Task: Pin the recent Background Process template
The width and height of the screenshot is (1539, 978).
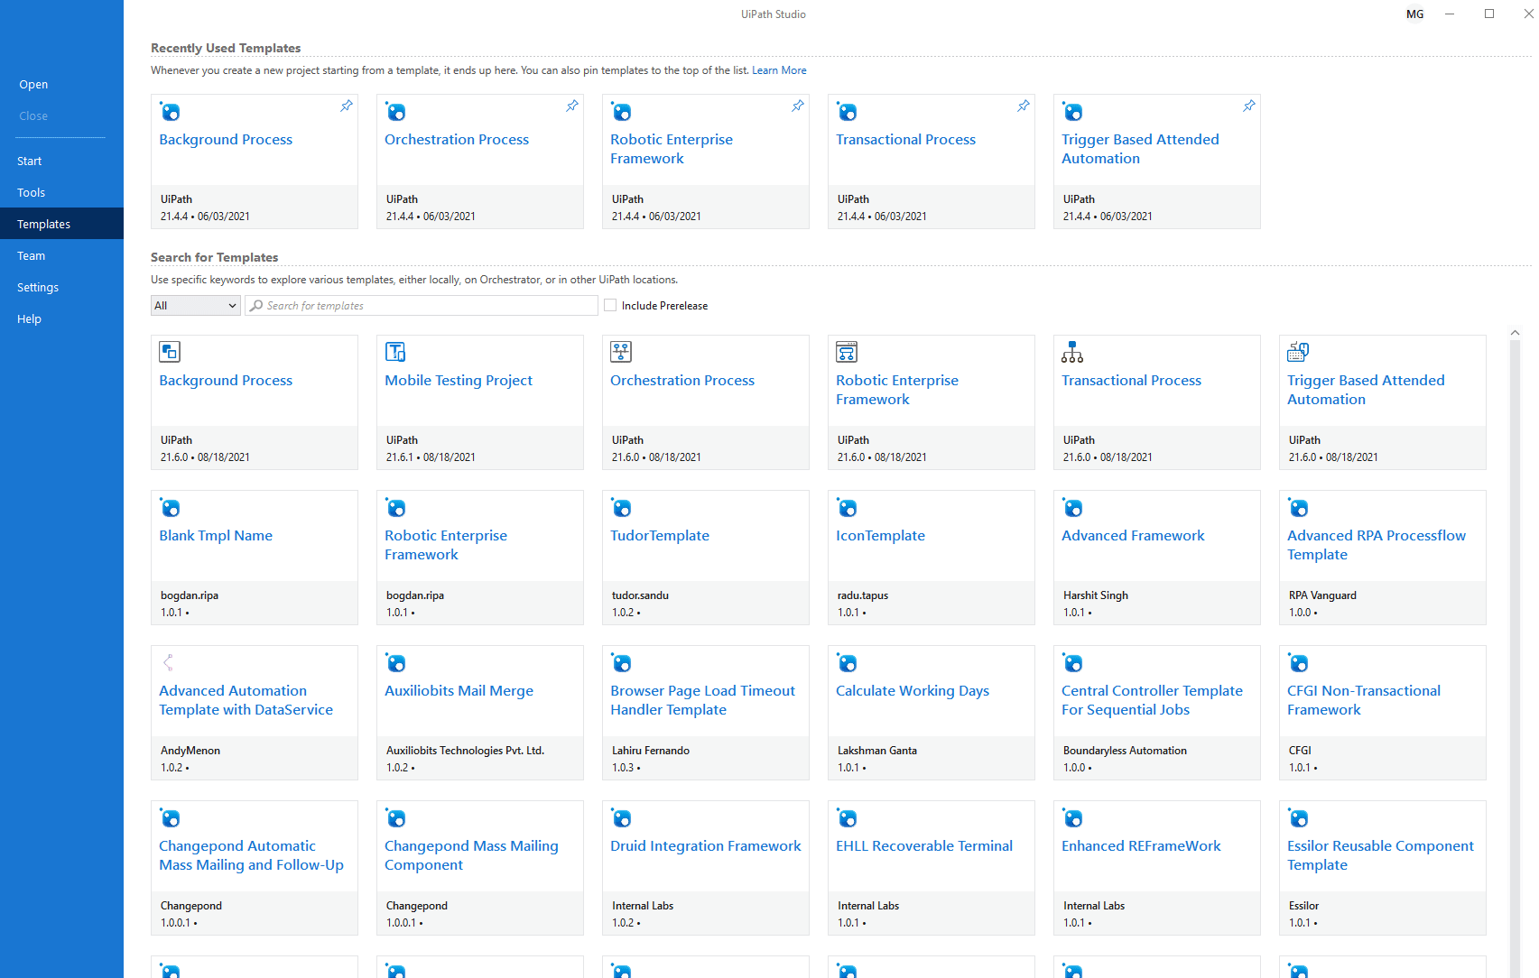Action: tap(347, 106)
